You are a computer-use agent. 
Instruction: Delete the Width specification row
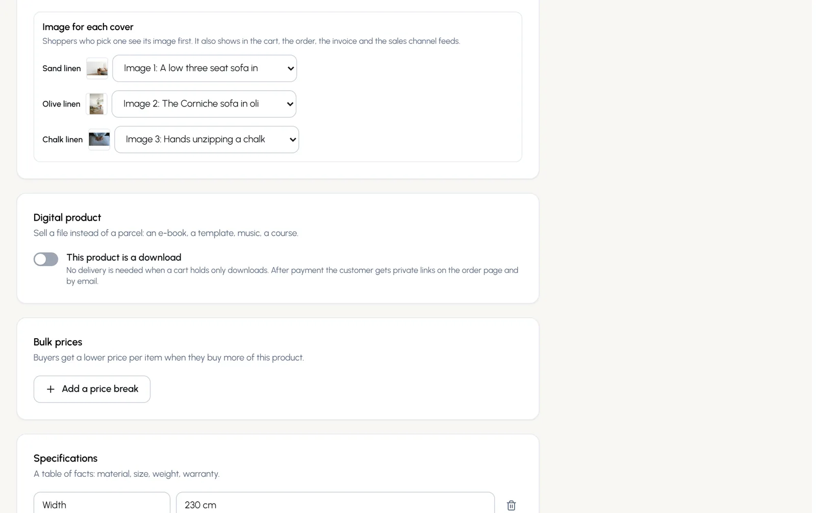(x=511, y=505)
